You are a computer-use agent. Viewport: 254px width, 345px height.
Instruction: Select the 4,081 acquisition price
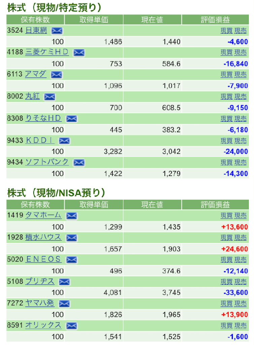coord(112,293)
